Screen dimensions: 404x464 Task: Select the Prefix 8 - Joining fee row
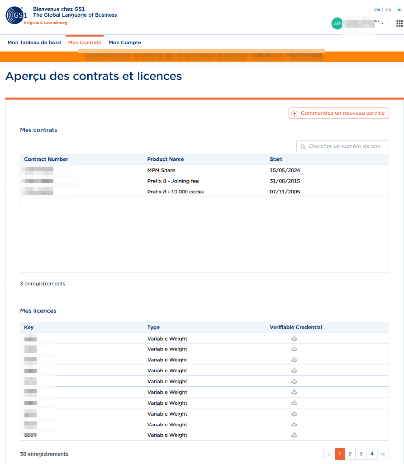click(x=204, y=181)
